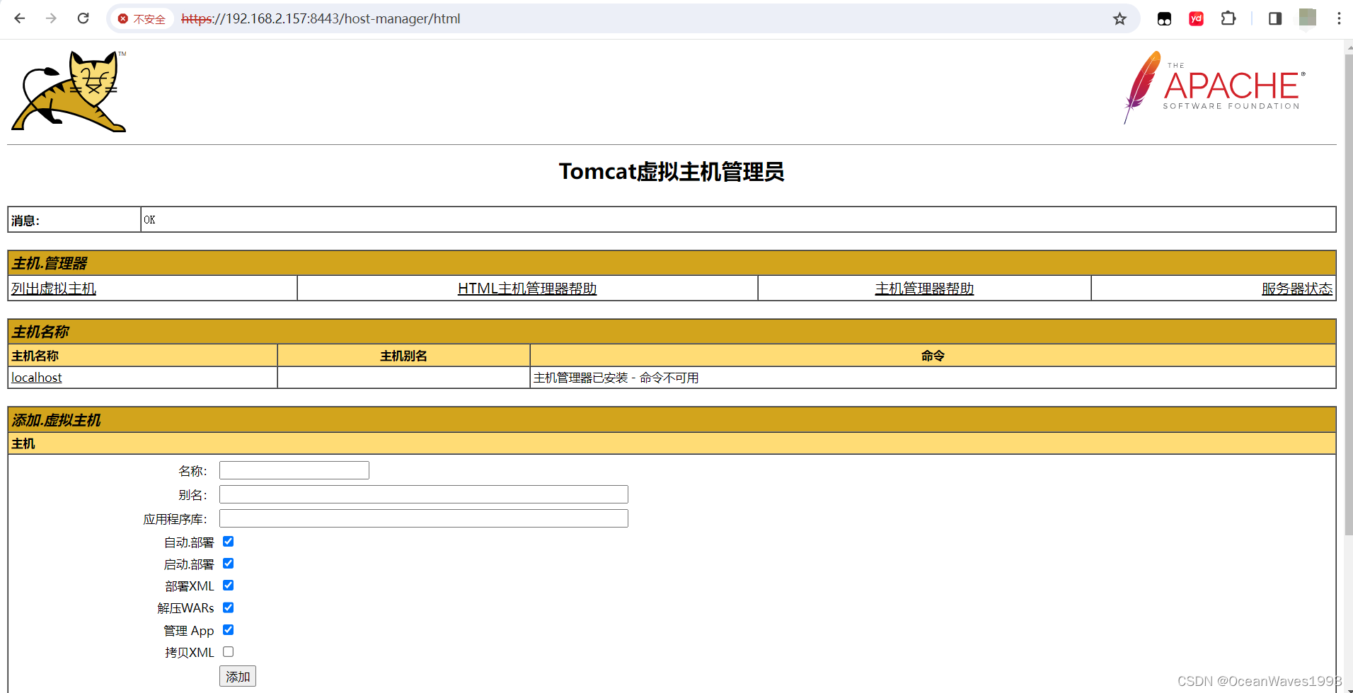Toggle the browser side panel icon
Screen dimensions: 1353x693
[1275, 19]
